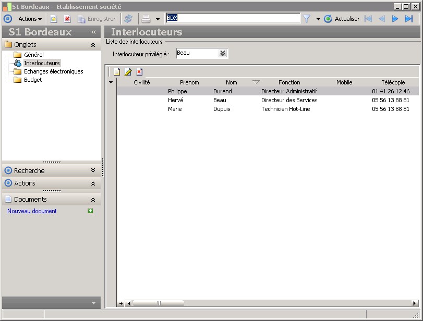Delete interlocuteur using list toolbar red X

pos(139,72)
